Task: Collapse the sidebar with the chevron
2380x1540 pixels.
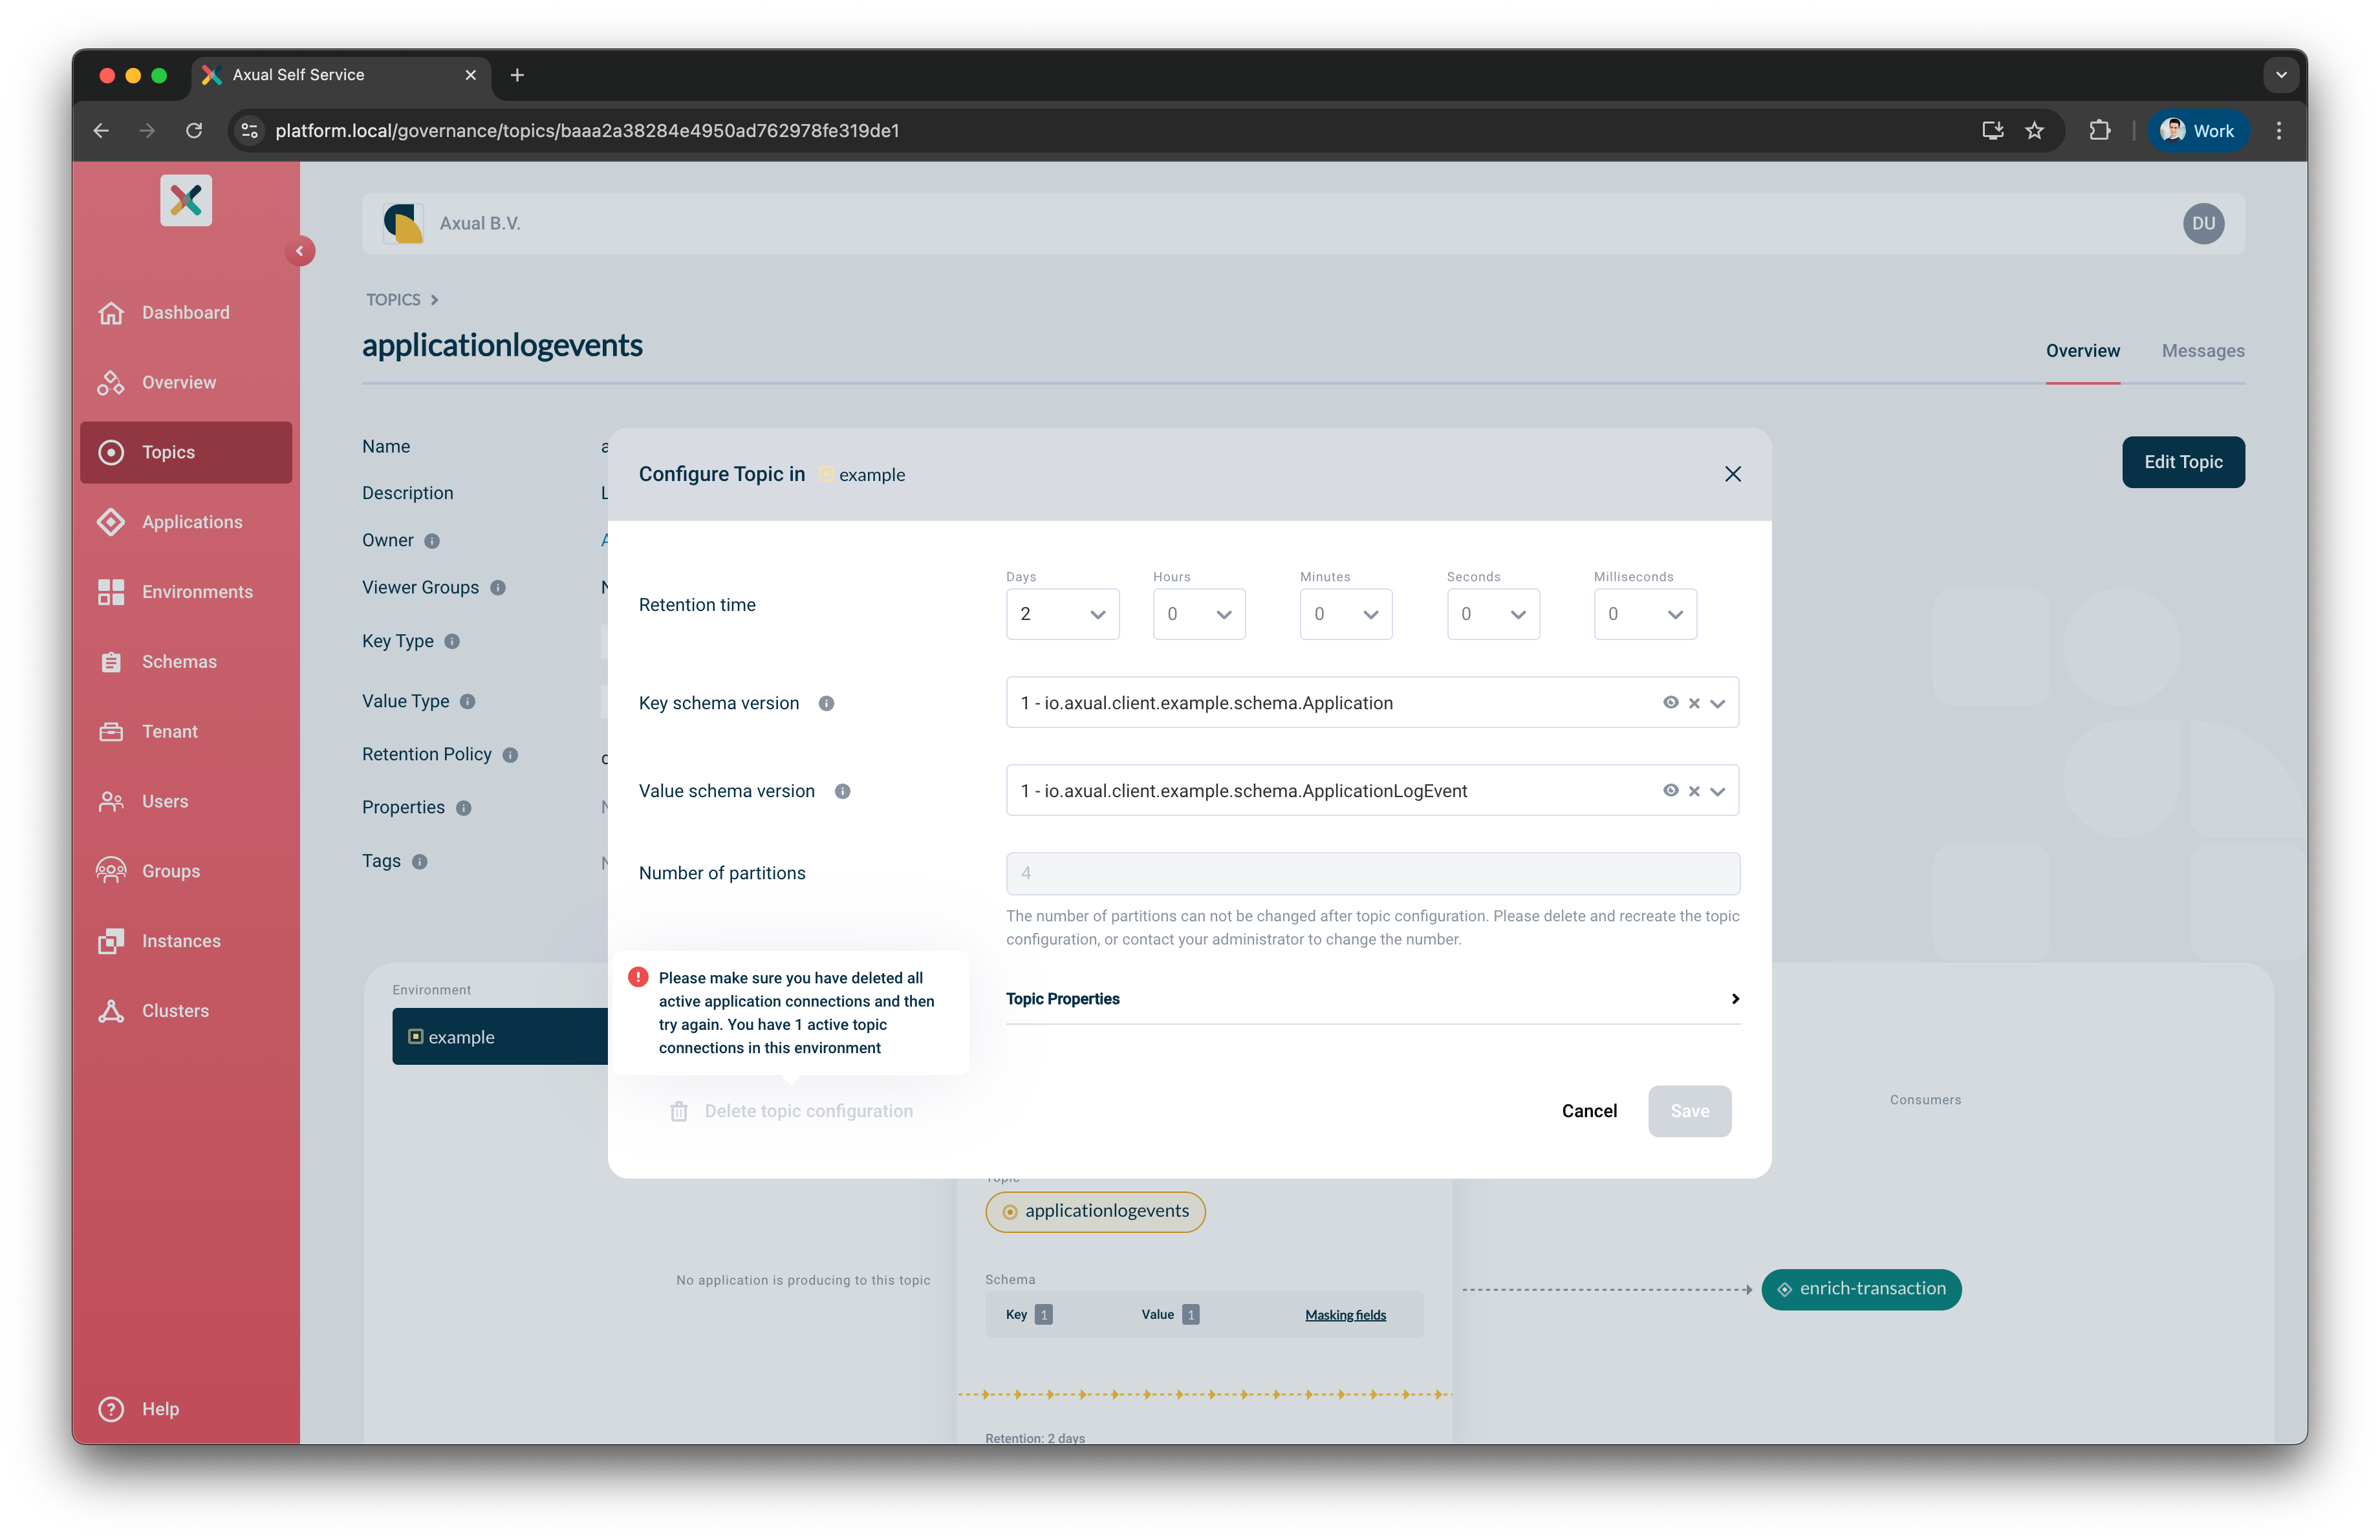Action: click(300, 251)
